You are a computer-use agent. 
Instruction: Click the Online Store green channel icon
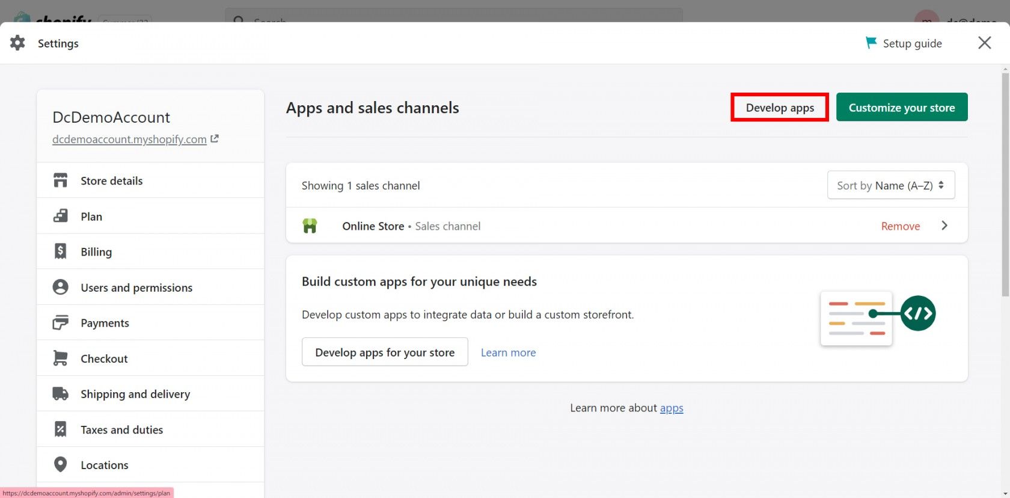pos(310,226)
